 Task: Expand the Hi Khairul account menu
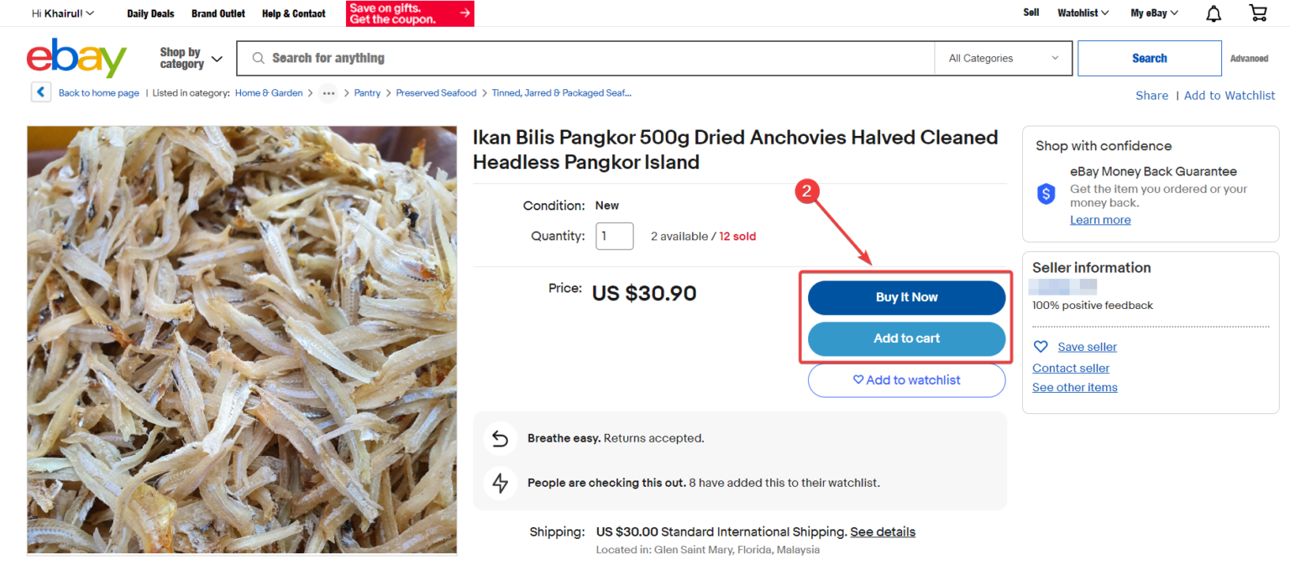63,13
